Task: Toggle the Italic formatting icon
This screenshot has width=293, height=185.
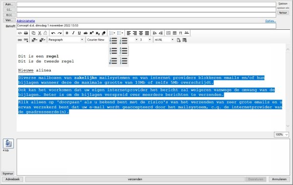Action: (x=73, y=33)
